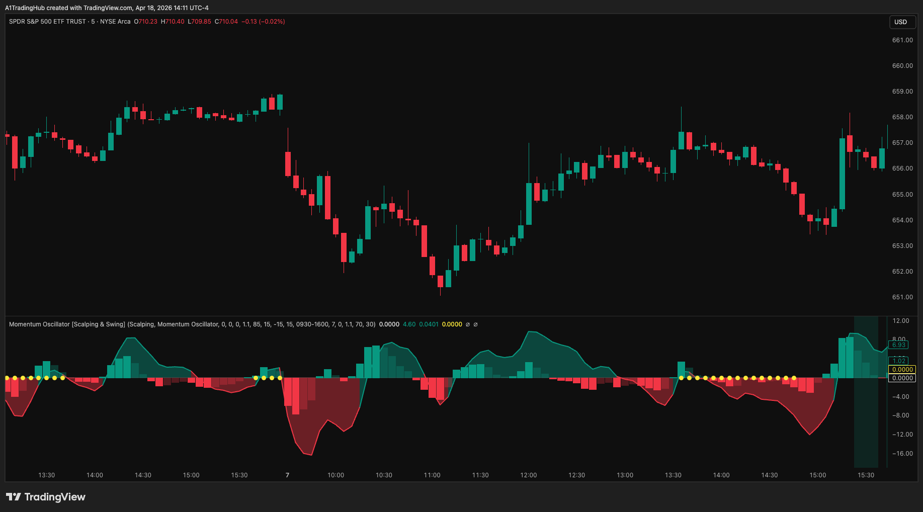
Task: Open the USD currency selector
Action: [x=902, y=22]
